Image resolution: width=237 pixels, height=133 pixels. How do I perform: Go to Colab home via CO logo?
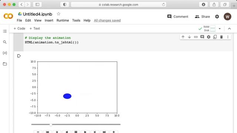(x=8, y=16)
